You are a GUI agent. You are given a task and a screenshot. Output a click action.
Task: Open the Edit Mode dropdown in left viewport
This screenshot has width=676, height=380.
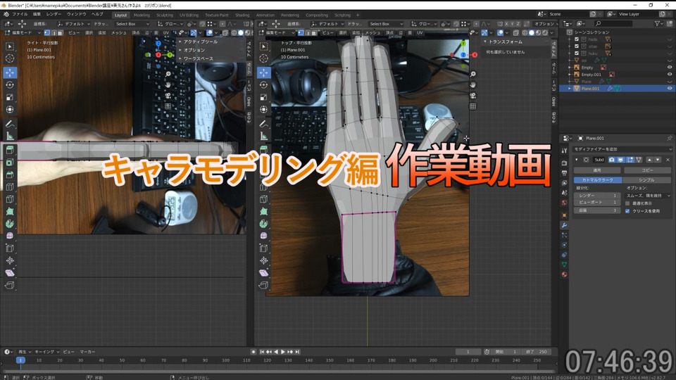(x=23, y=33)
